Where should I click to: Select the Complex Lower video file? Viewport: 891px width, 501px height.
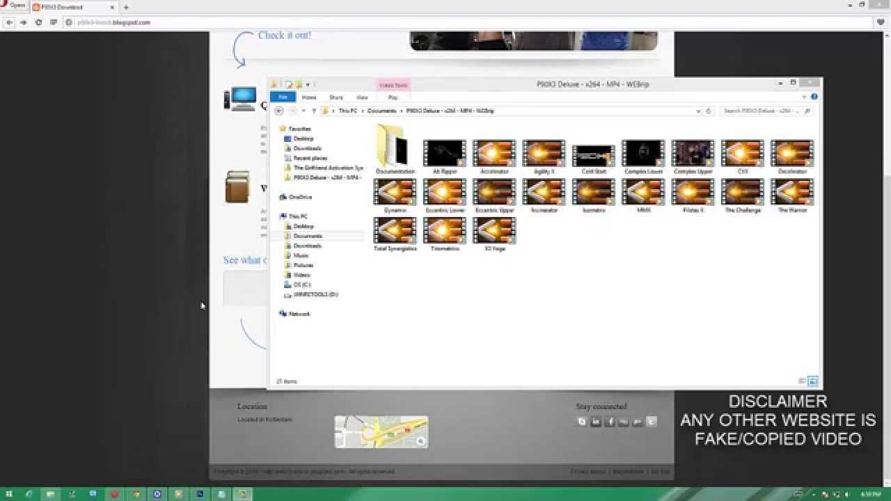pyautogui.click(x=643, y=157)
